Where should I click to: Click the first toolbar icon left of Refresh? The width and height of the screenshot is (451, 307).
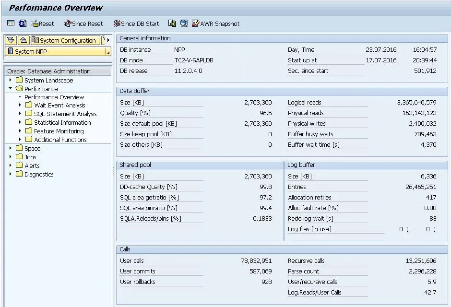(x=11, y=24)
